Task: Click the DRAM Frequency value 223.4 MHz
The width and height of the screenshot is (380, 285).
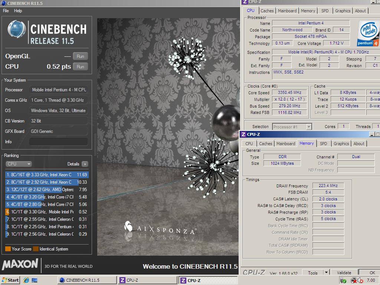Action: [328, 186]
